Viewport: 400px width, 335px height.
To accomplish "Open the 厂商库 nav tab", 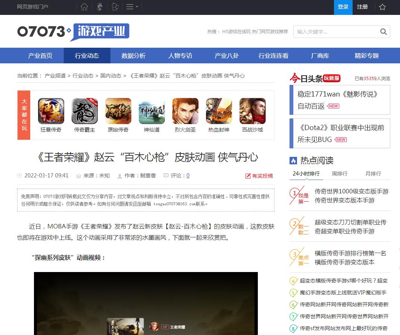I will click(x=320, y=56).
